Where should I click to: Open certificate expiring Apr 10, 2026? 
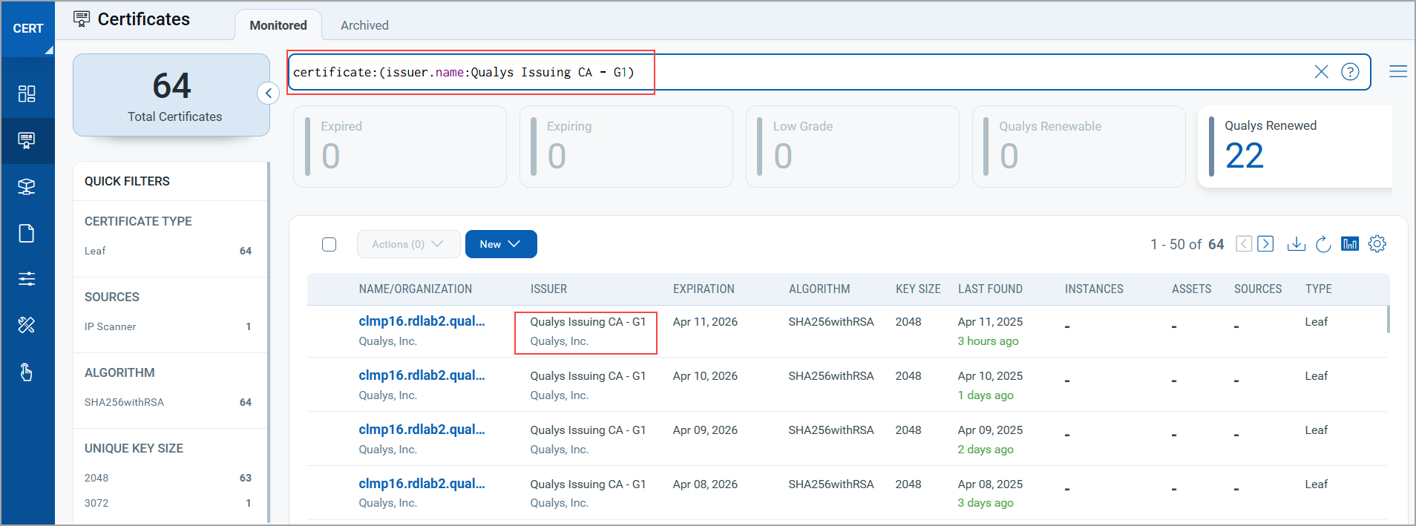[x=422, y=375]
